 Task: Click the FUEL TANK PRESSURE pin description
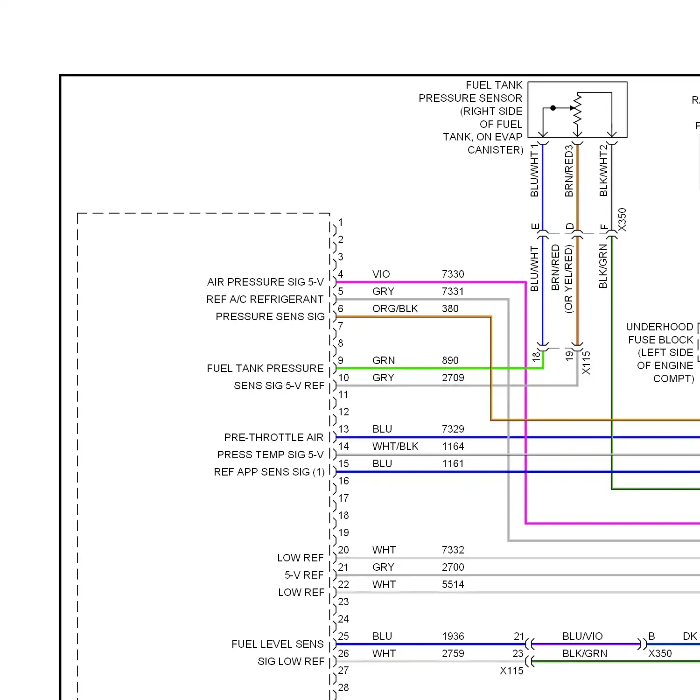265,368
